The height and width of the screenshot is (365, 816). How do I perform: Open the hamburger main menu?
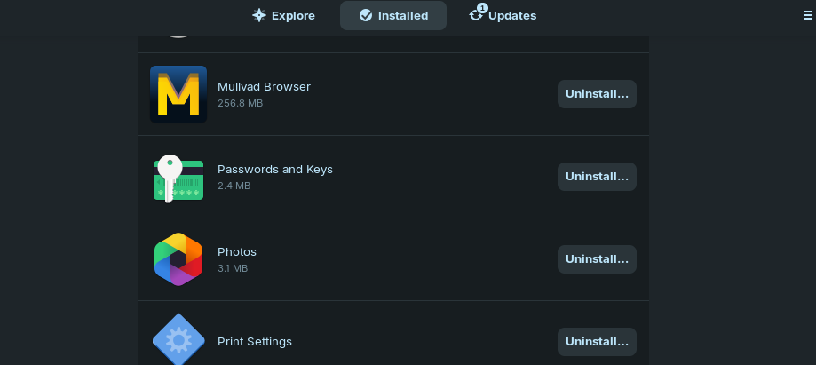[808, 16]
